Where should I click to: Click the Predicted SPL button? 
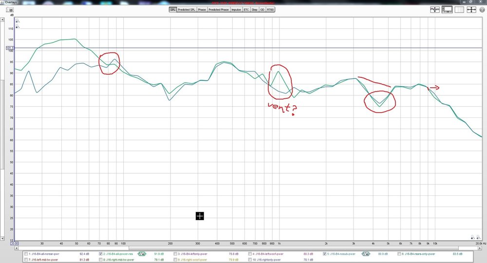point(187,10)
